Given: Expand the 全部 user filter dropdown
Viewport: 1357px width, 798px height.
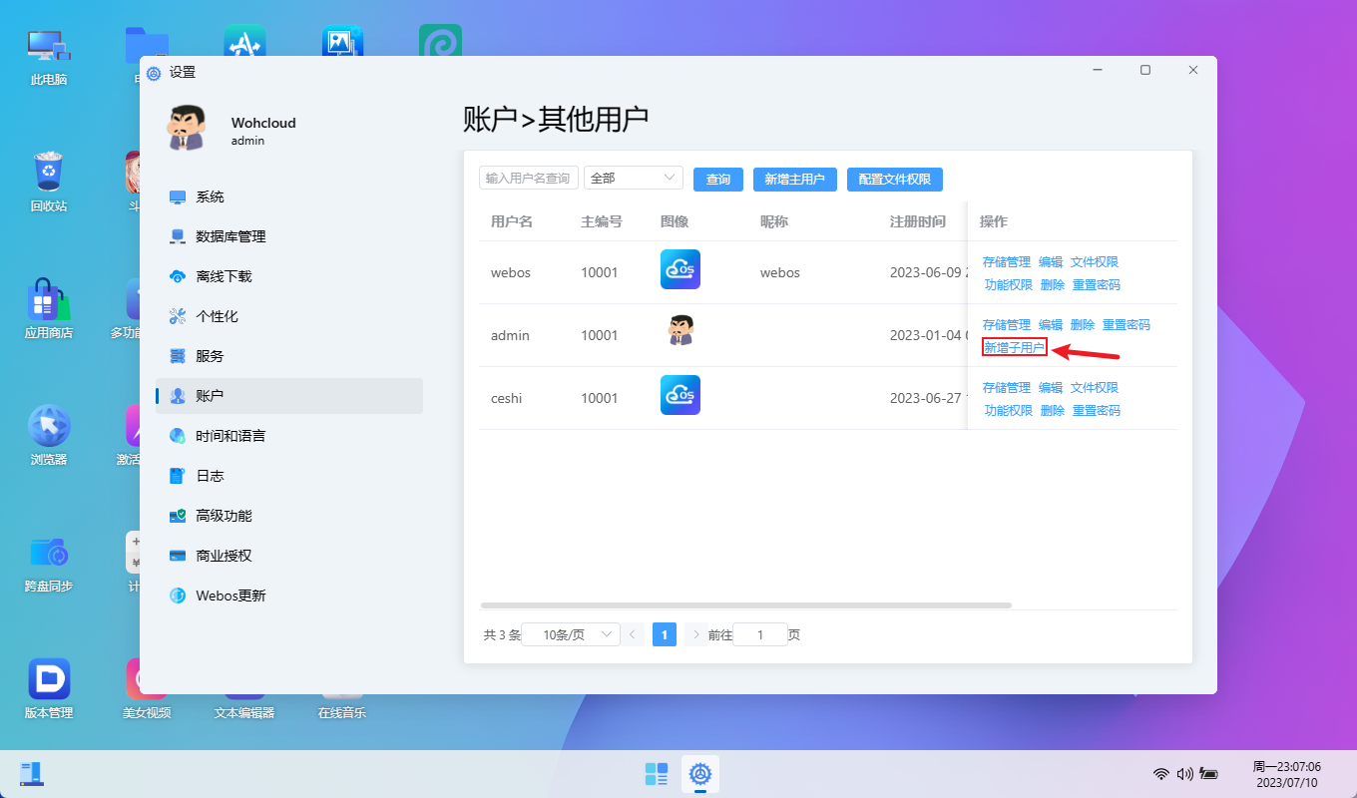Looking at the screenshot, I should (633, 178).
